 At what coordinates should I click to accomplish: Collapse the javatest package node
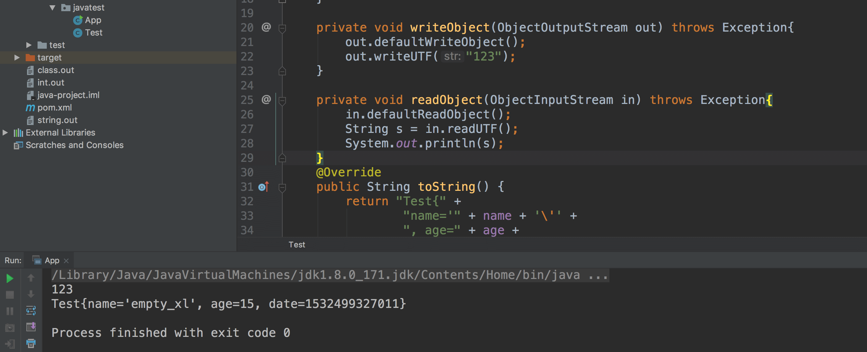tap(52, 7)
